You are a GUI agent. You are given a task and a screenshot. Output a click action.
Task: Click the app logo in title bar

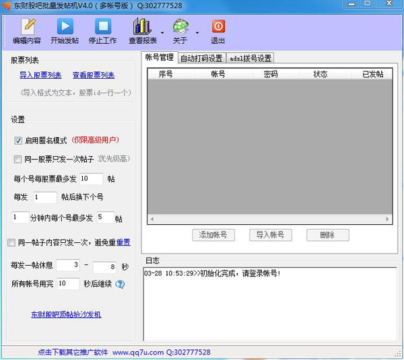(6, 5)
